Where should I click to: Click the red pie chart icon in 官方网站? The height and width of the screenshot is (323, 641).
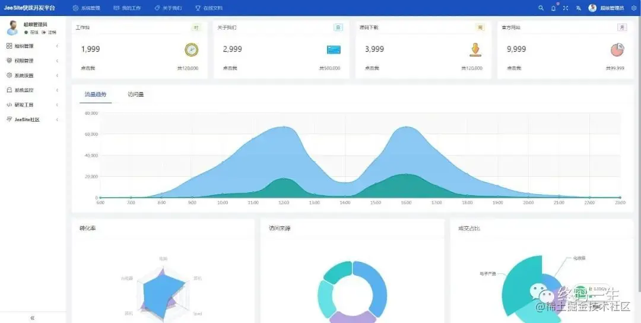[x=617, y=50]
